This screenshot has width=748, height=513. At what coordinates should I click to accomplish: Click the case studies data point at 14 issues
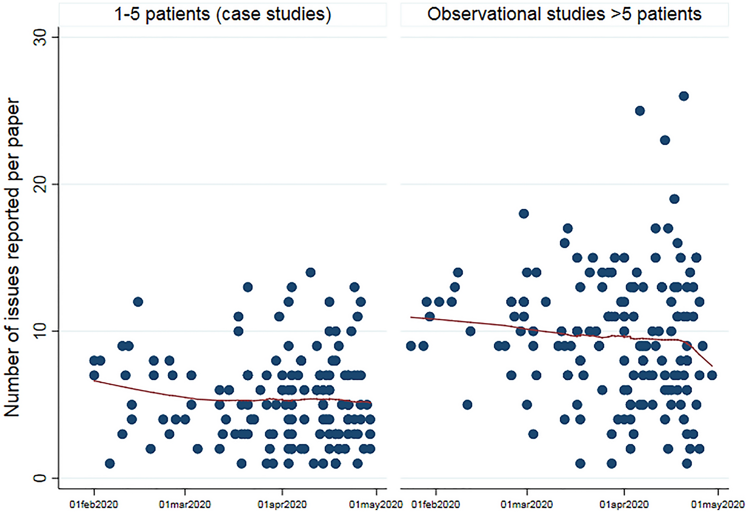click(x=310, y=272)
